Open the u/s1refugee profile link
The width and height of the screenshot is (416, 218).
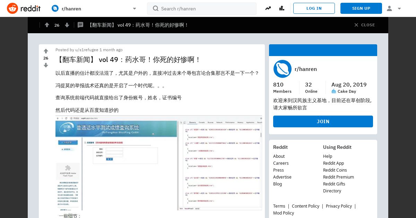[x=87, y=50]
